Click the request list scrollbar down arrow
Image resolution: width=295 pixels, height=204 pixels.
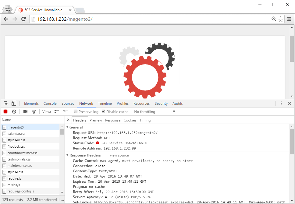62,192
